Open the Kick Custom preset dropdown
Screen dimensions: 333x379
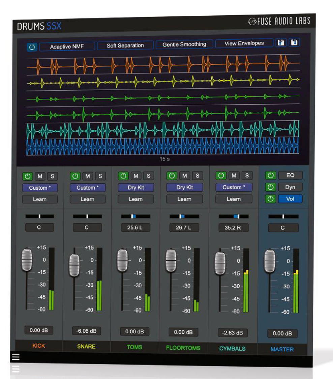point(40,188)
